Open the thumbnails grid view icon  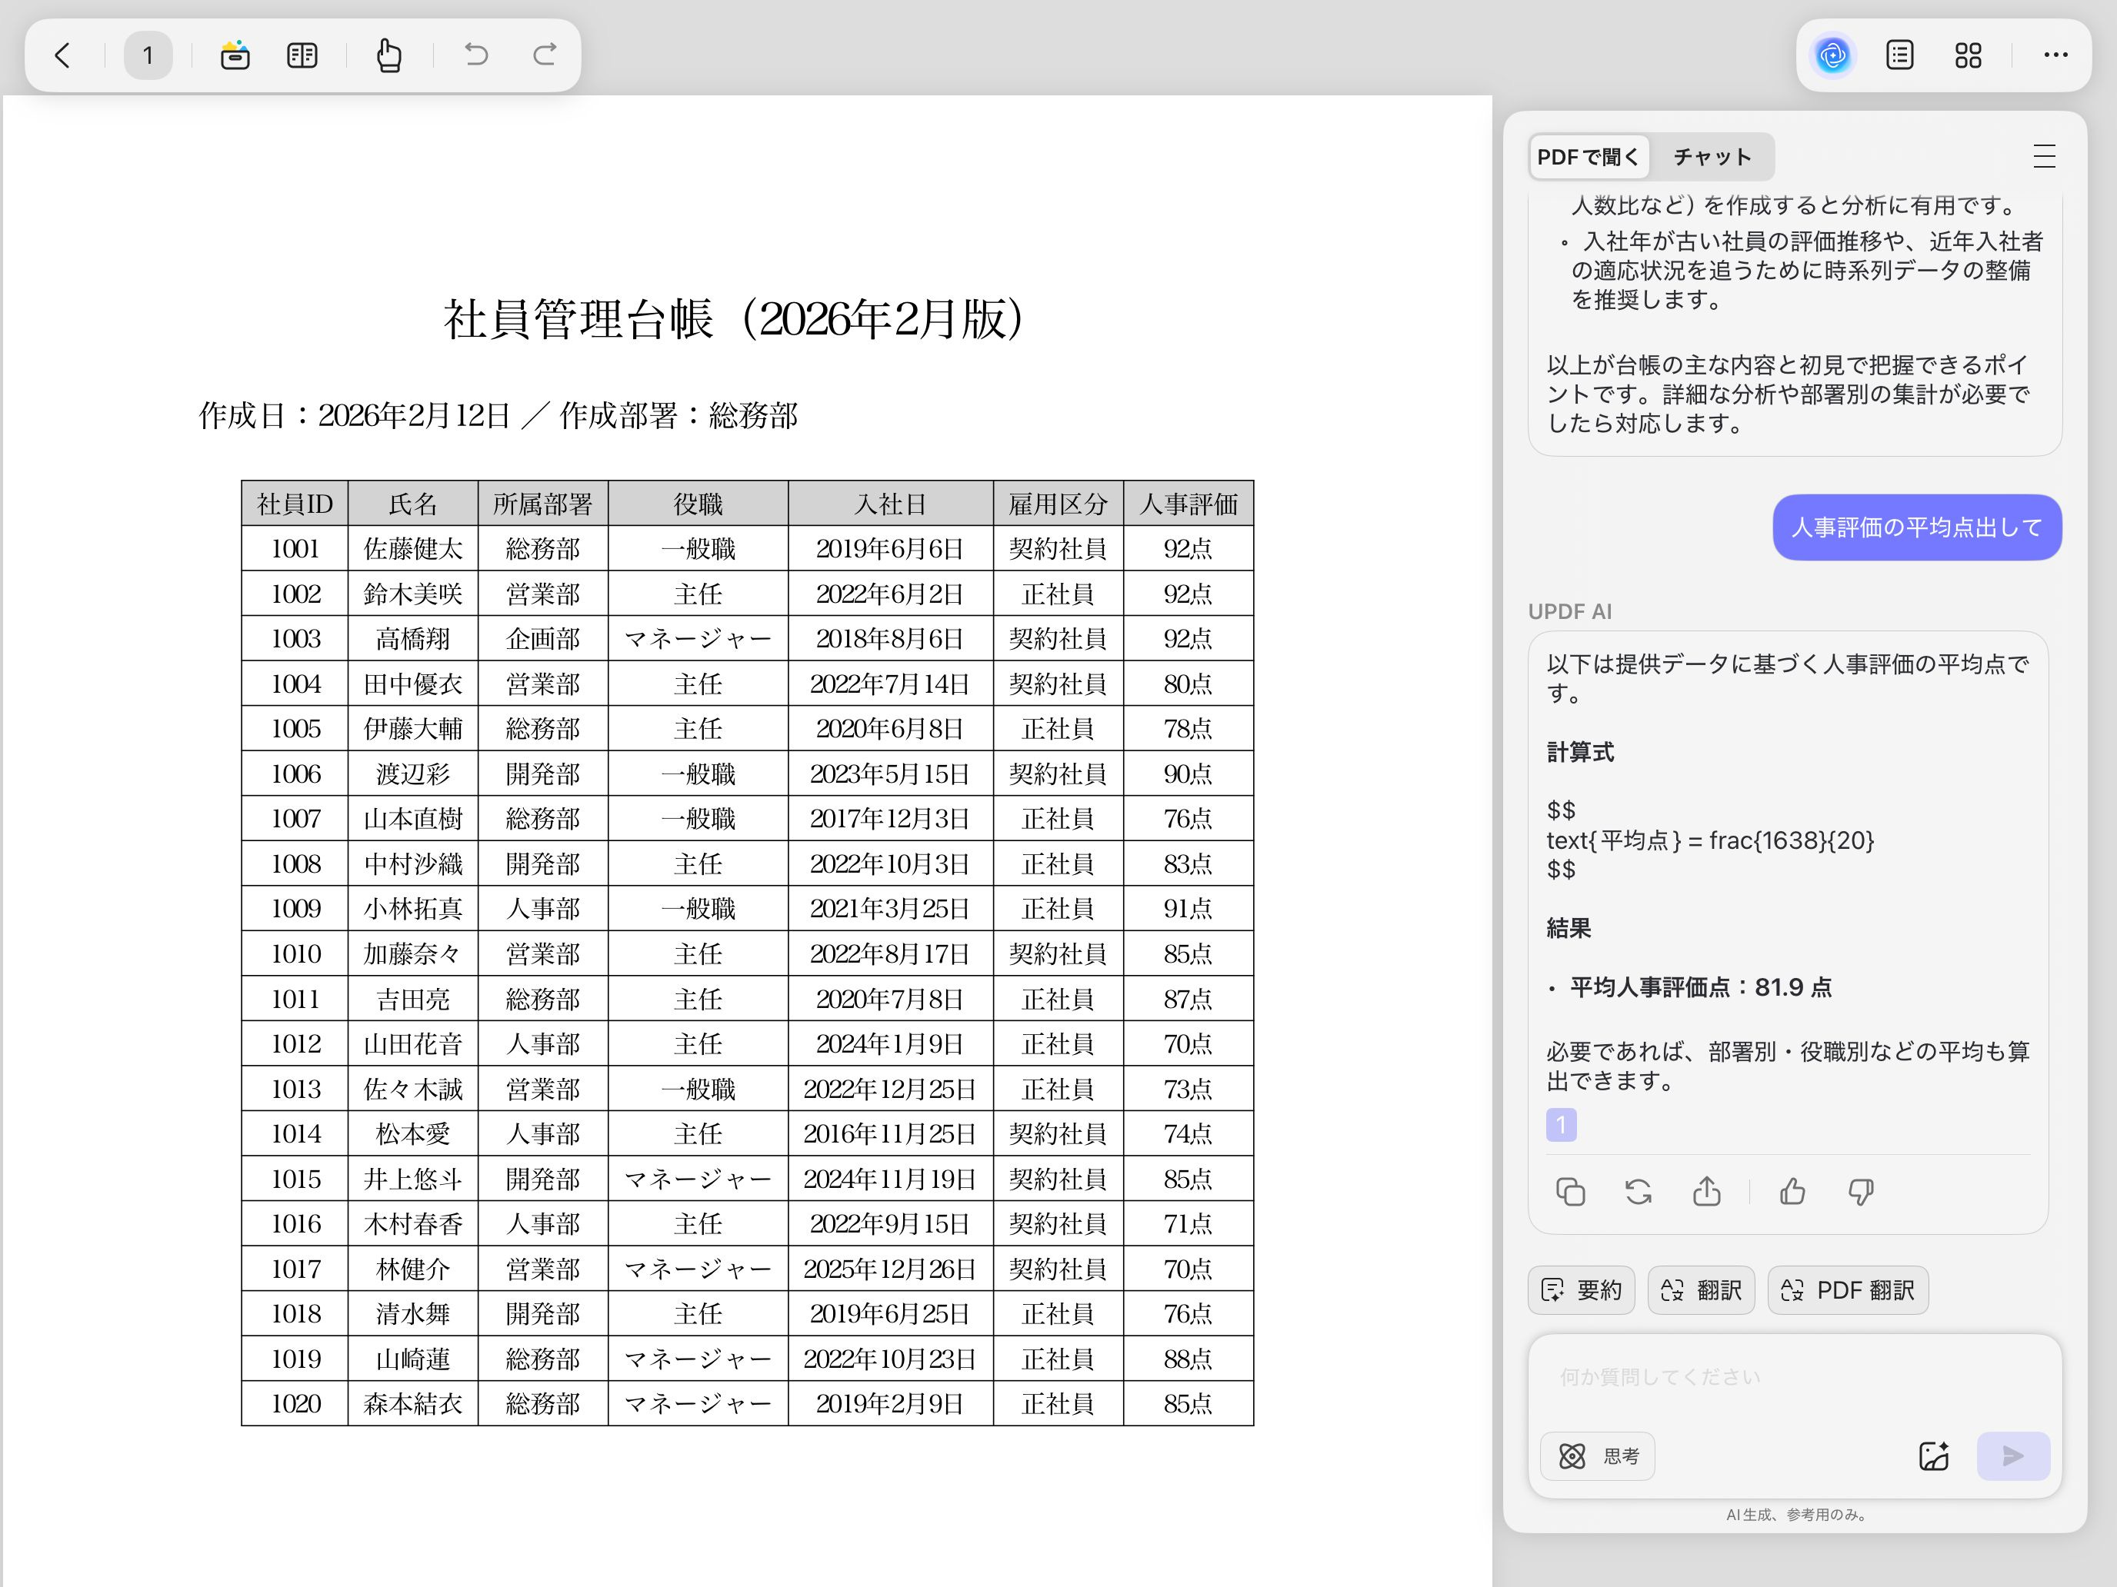[1968, 55]
